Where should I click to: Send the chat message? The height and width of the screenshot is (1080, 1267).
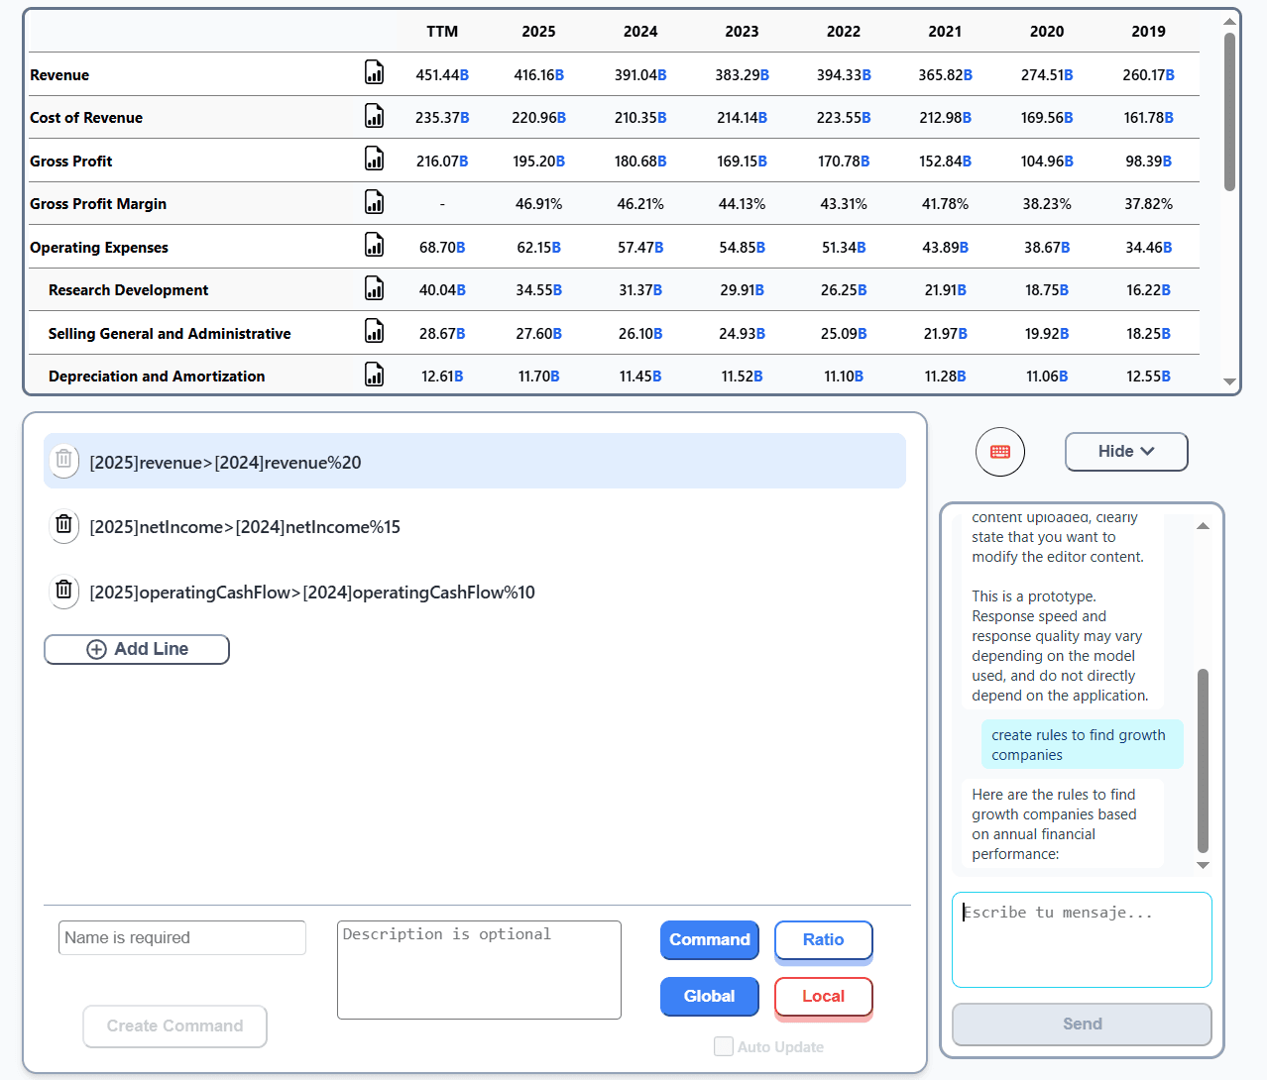[1082, 1025]
